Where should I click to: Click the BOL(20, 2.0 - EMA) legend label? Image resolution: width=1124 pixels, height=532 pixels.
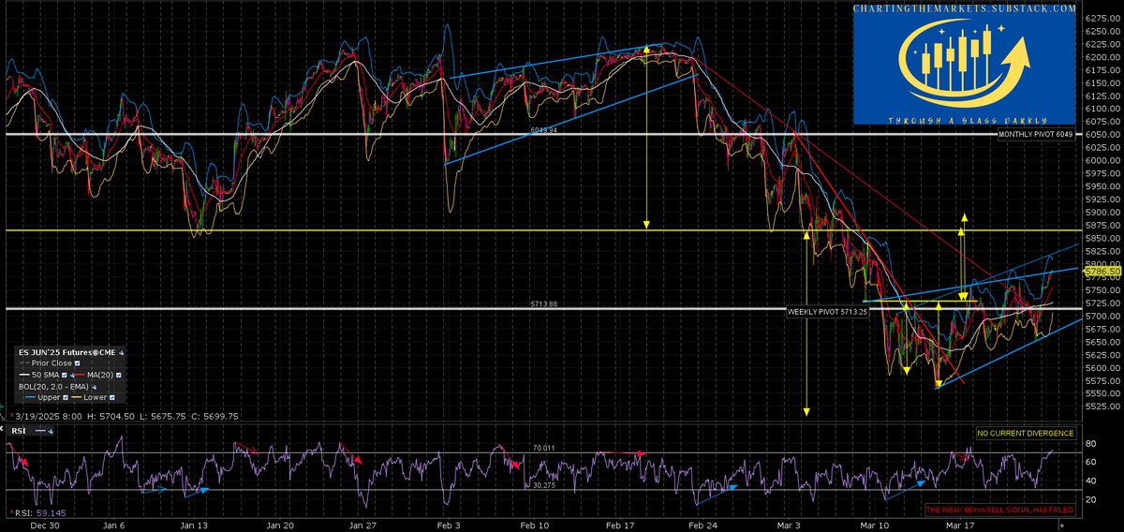point(53,387)
